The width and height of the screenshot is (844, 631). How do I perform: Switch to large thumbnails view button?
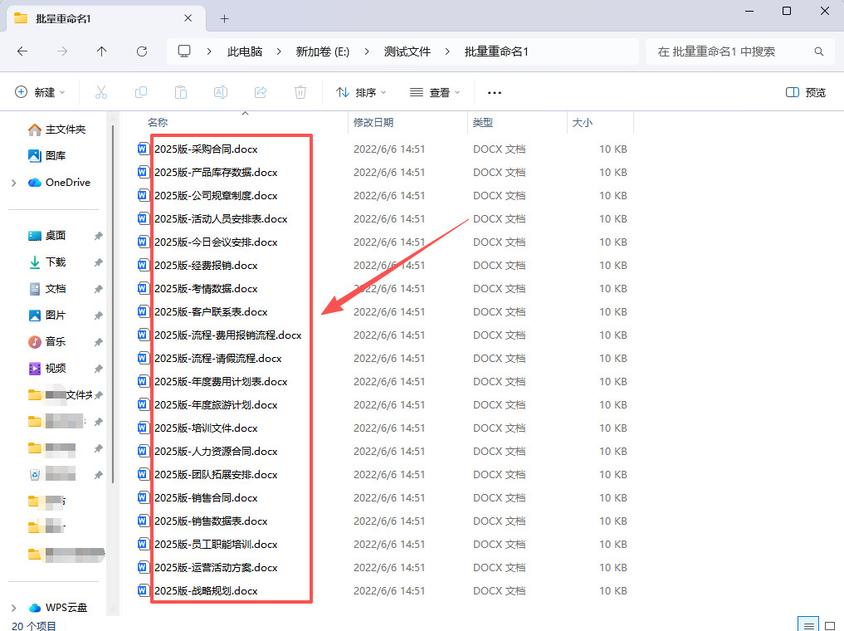(830, 625)
